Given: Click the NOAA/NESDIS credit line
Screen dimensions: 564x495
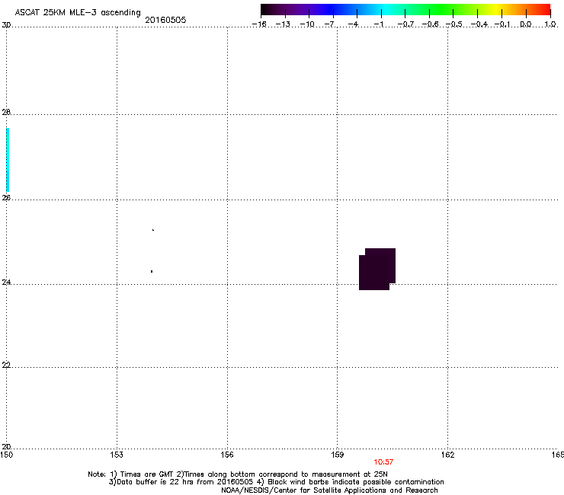Looking at the screenshot, I should tap(329, 490).
